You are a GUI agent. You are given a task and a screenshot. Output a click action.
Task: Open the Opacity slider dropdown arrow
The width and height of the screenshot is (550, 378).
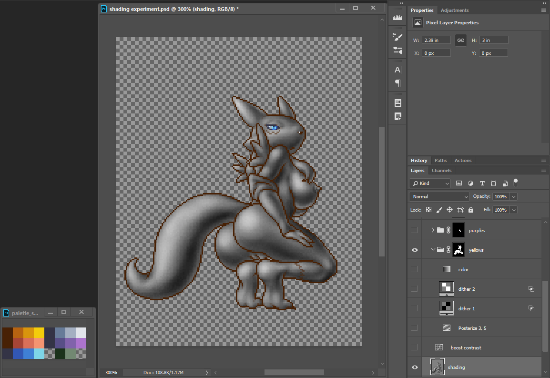pos(513,196)
